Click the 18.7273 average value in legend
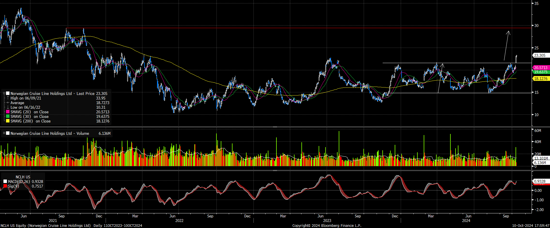The image size is (550, 228). 103,103
